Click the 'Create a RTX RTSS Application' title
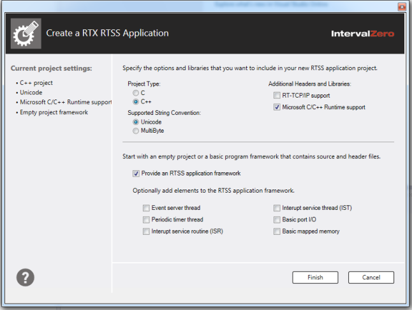 pos(108,33)
